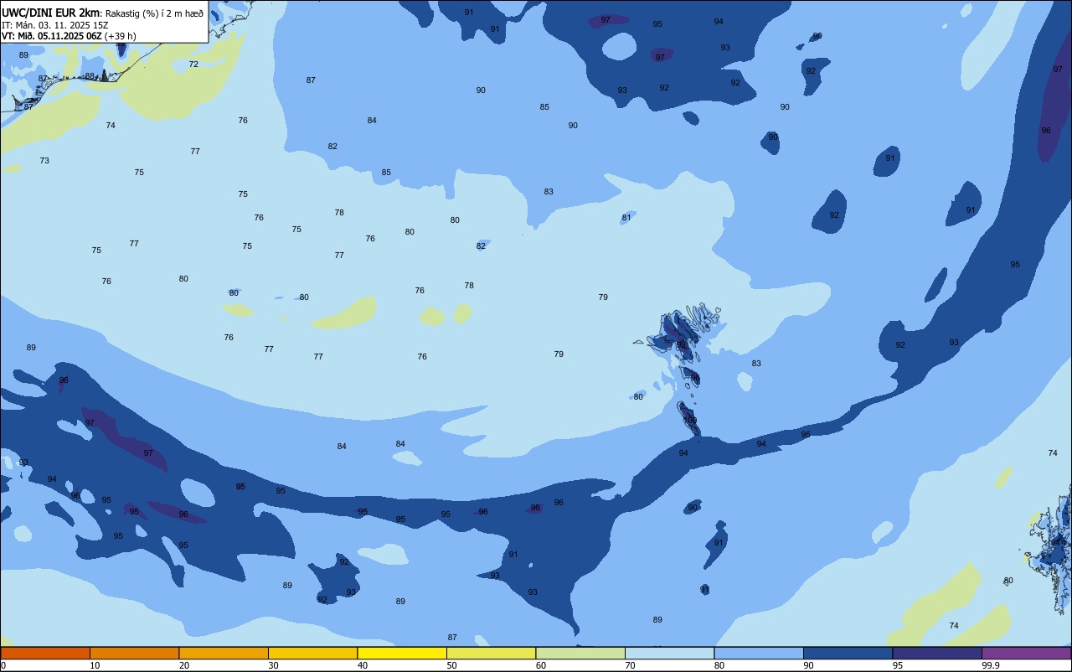The height and width of the screenshot is (672, 1072).
Task: Click the legend tick label '10'
Action: click(x=95, y=665)
